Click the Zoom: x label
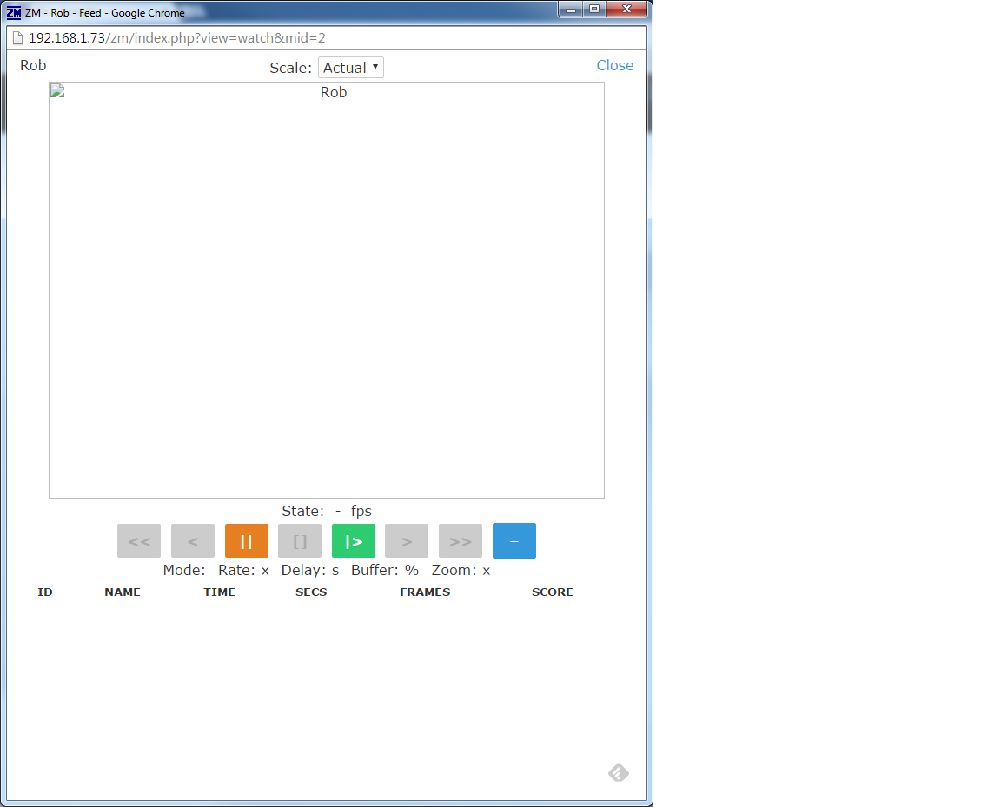The height and width of the screenshot is (807, 1001). tap(461, 570)
